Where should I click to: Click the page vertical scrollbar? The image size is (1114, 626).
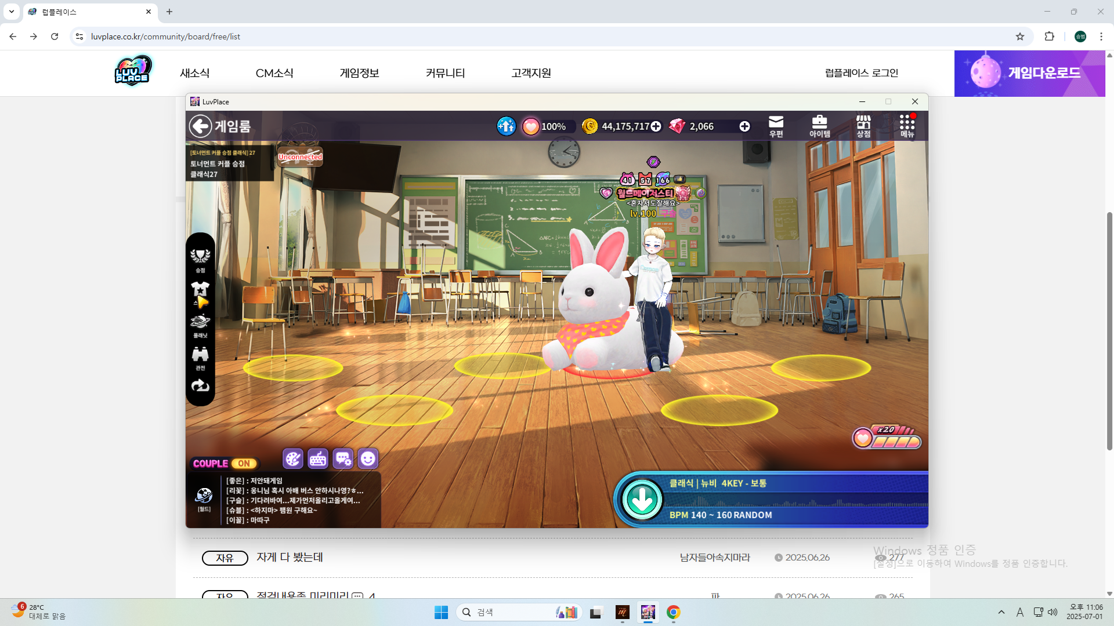1109,330
